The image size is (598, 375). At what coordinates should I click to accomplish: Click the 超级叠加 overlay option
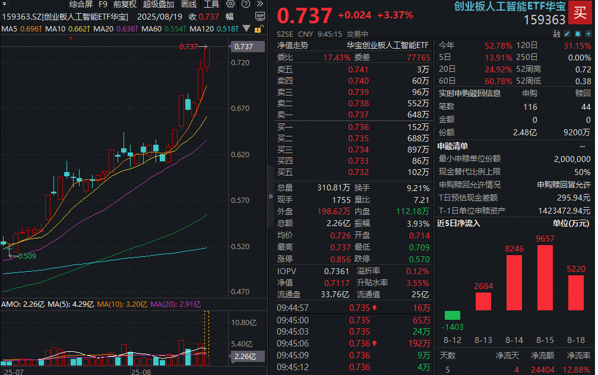[159, 5]
